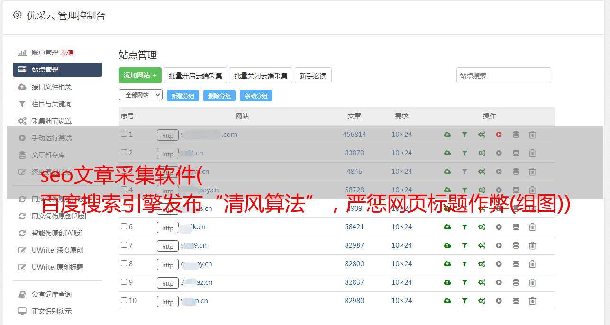Click the play icon in row 9
The width and height of the screenshot is (610, 325).
499,282
